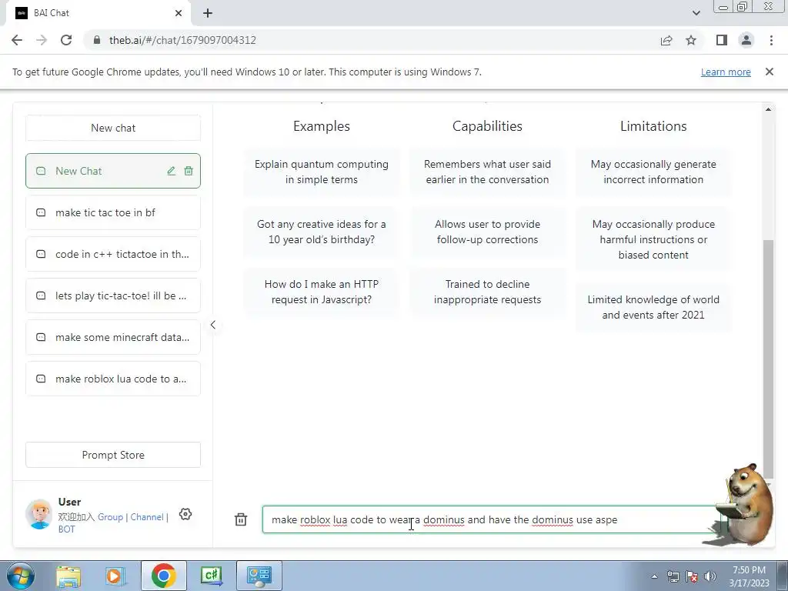Image resolution: width=788 pixels, height=591 pixels.
Task: Select the 10 year old's birthday example
Action: (322, 232)
